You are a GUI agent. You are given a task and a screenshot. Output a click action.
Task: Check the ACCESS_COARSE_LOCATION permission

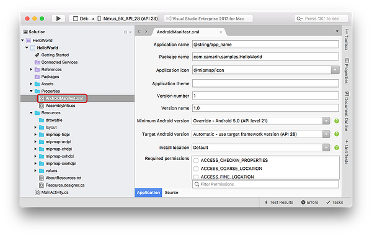196,169
